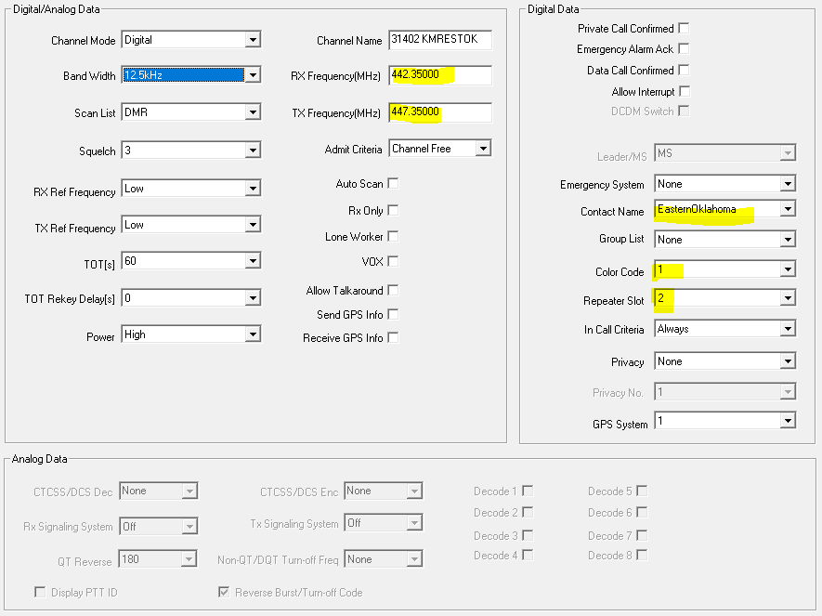The height and width of the screenshot is (616, 822).
Task: Expand the Repeater Slot dropdown
Action: [x=788, y=299]
